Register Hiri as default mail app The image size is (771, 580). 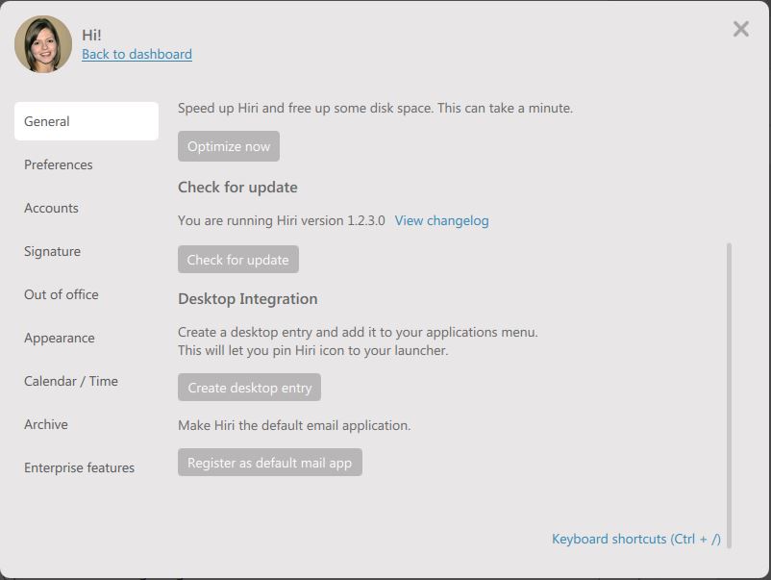point(270,462)
